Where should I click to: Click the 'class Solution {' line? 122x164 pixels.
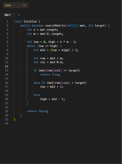pos(27,22)
